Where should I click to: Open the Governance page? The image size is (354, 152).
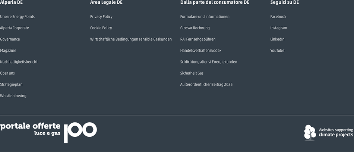(x=10, y=39)
